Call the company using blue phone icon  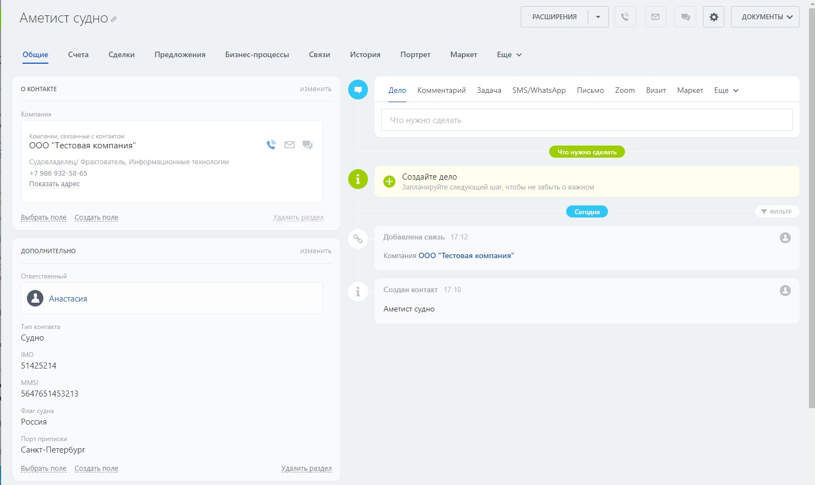coord(271,145)
